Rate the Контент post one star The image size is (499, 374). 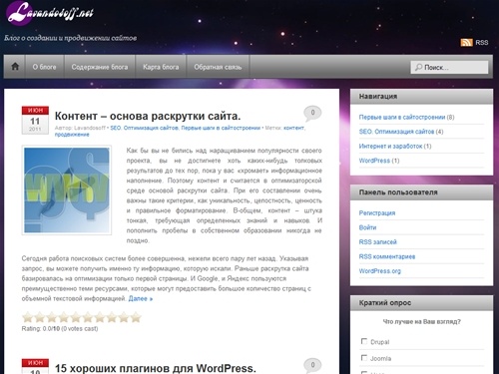click(28, 317)
